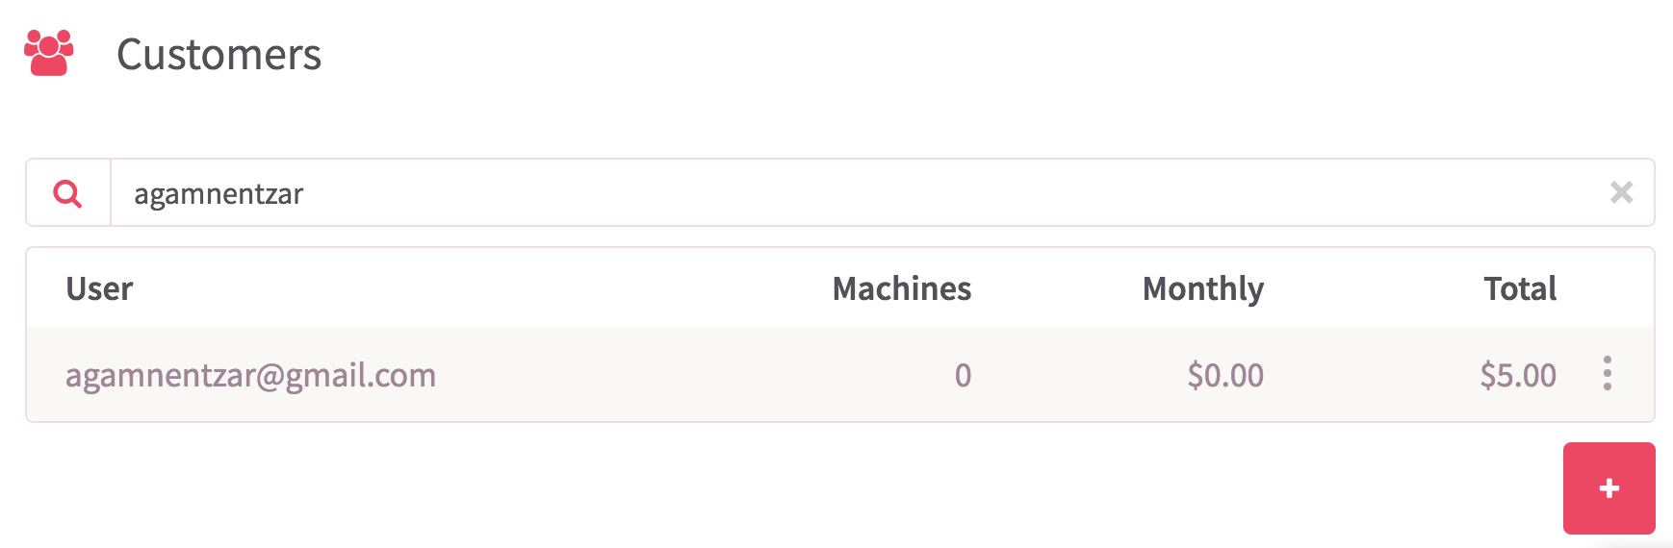The height and width of the screenshot is (548, 1673).
Task: Click the magnifier search icon
Action: 67,193
